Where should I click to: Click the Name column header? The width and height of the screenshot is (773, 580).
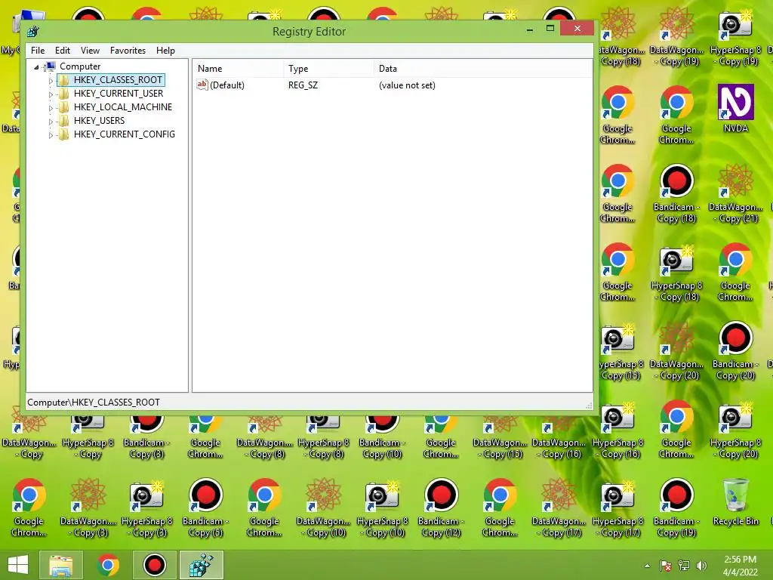pos(238,69)
